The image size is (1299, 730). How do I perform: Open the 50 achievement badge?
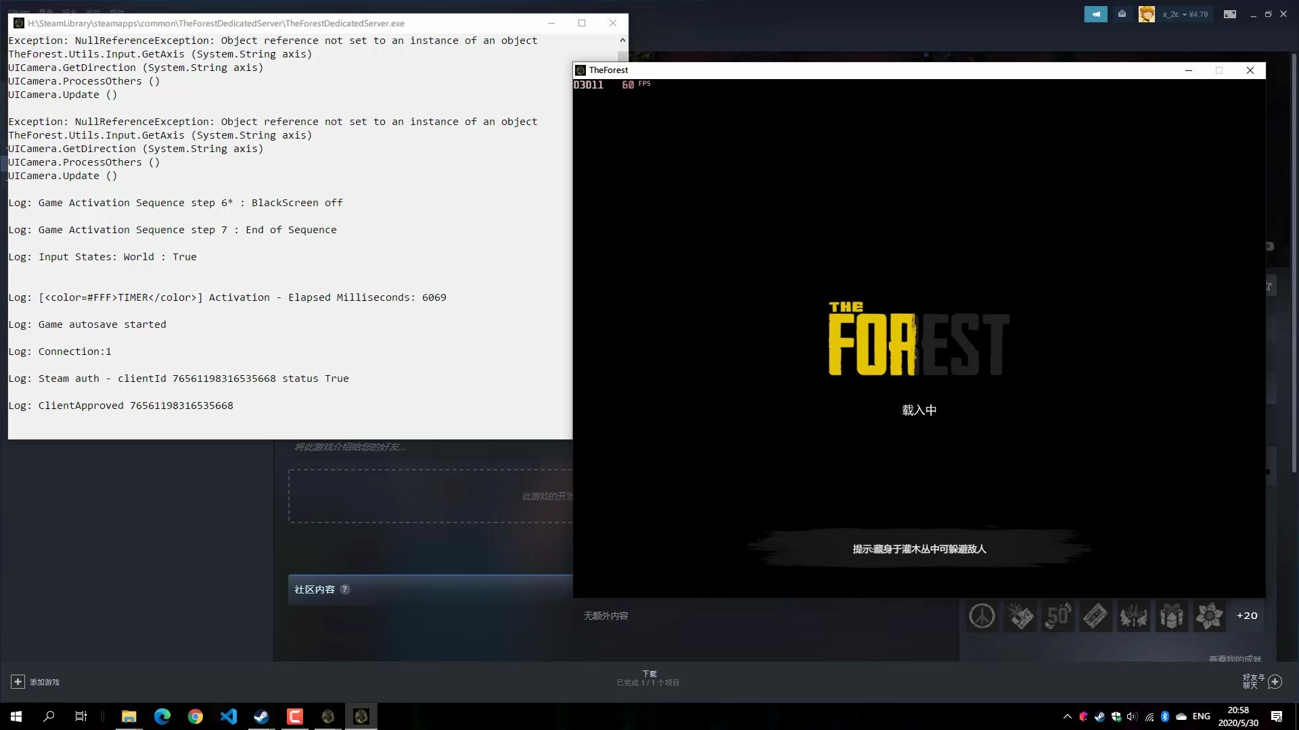point(1058,616)
